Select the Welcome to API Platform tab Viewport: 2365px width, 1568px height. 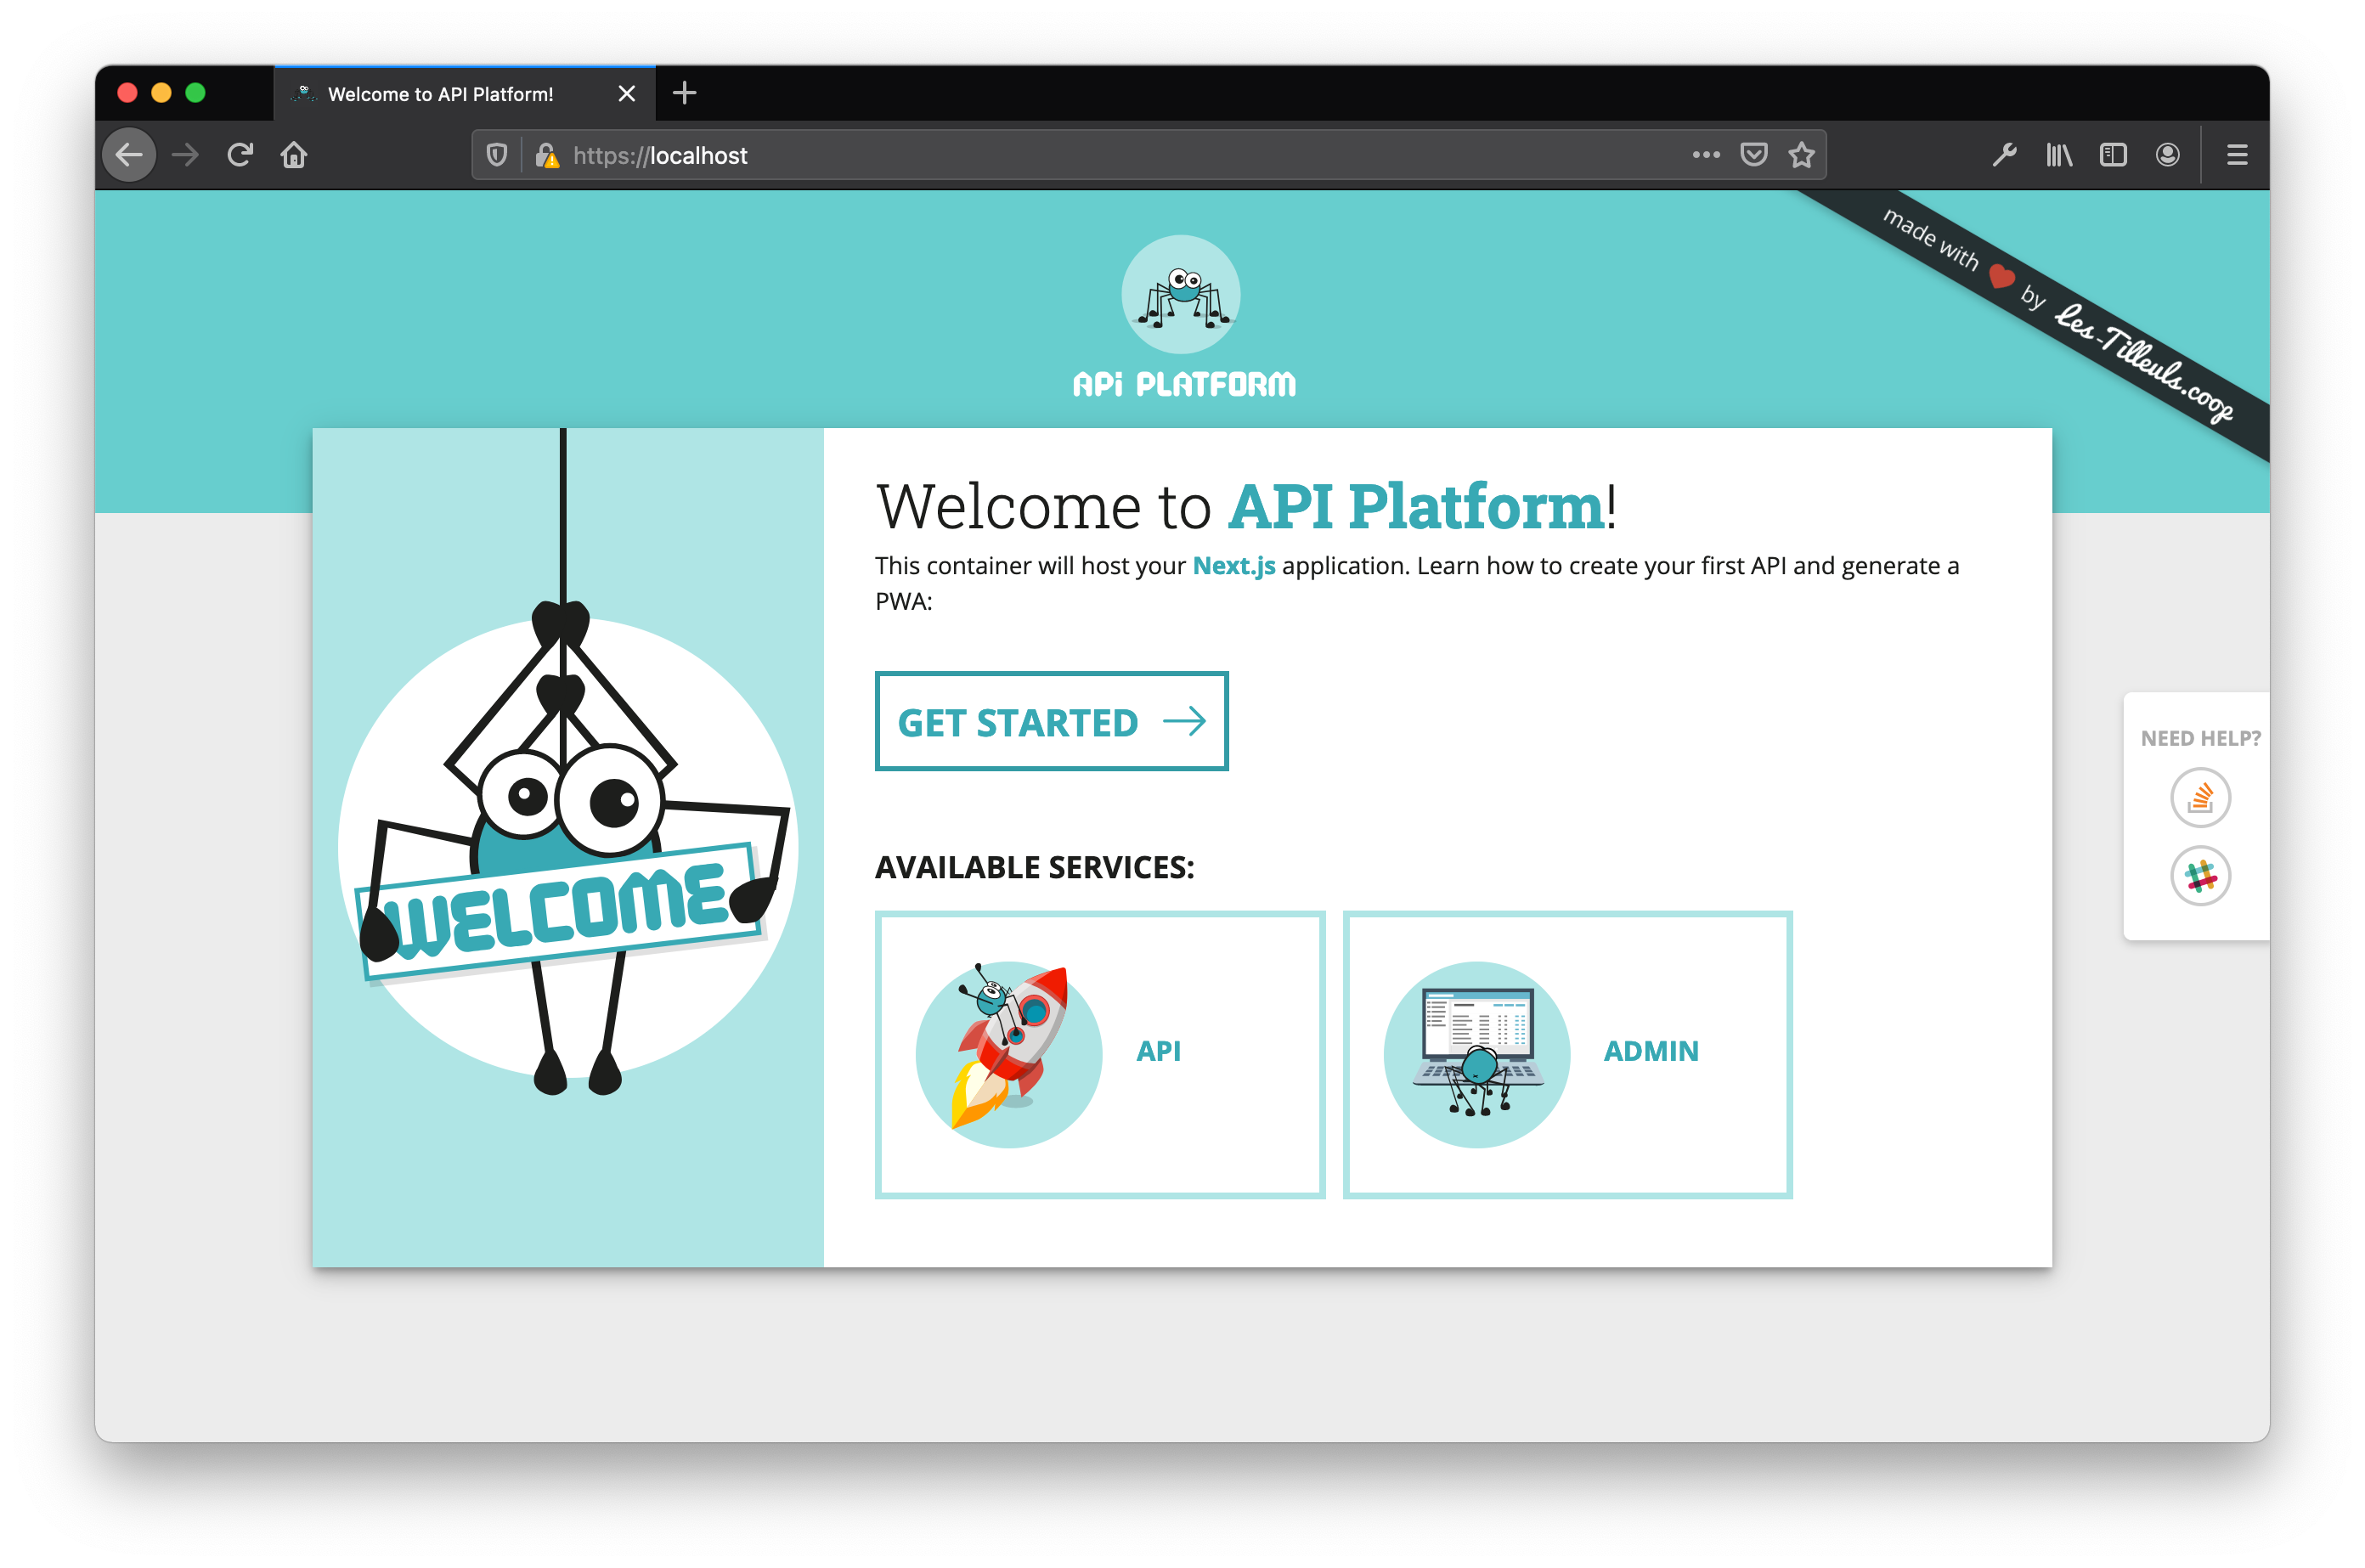[x=440, y=94]
